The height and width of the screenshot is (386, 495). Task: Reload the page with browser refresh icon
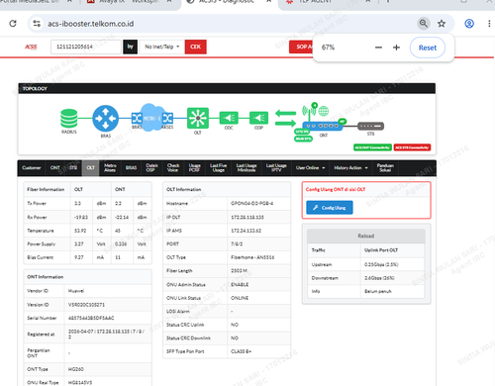tap(13, 24)
